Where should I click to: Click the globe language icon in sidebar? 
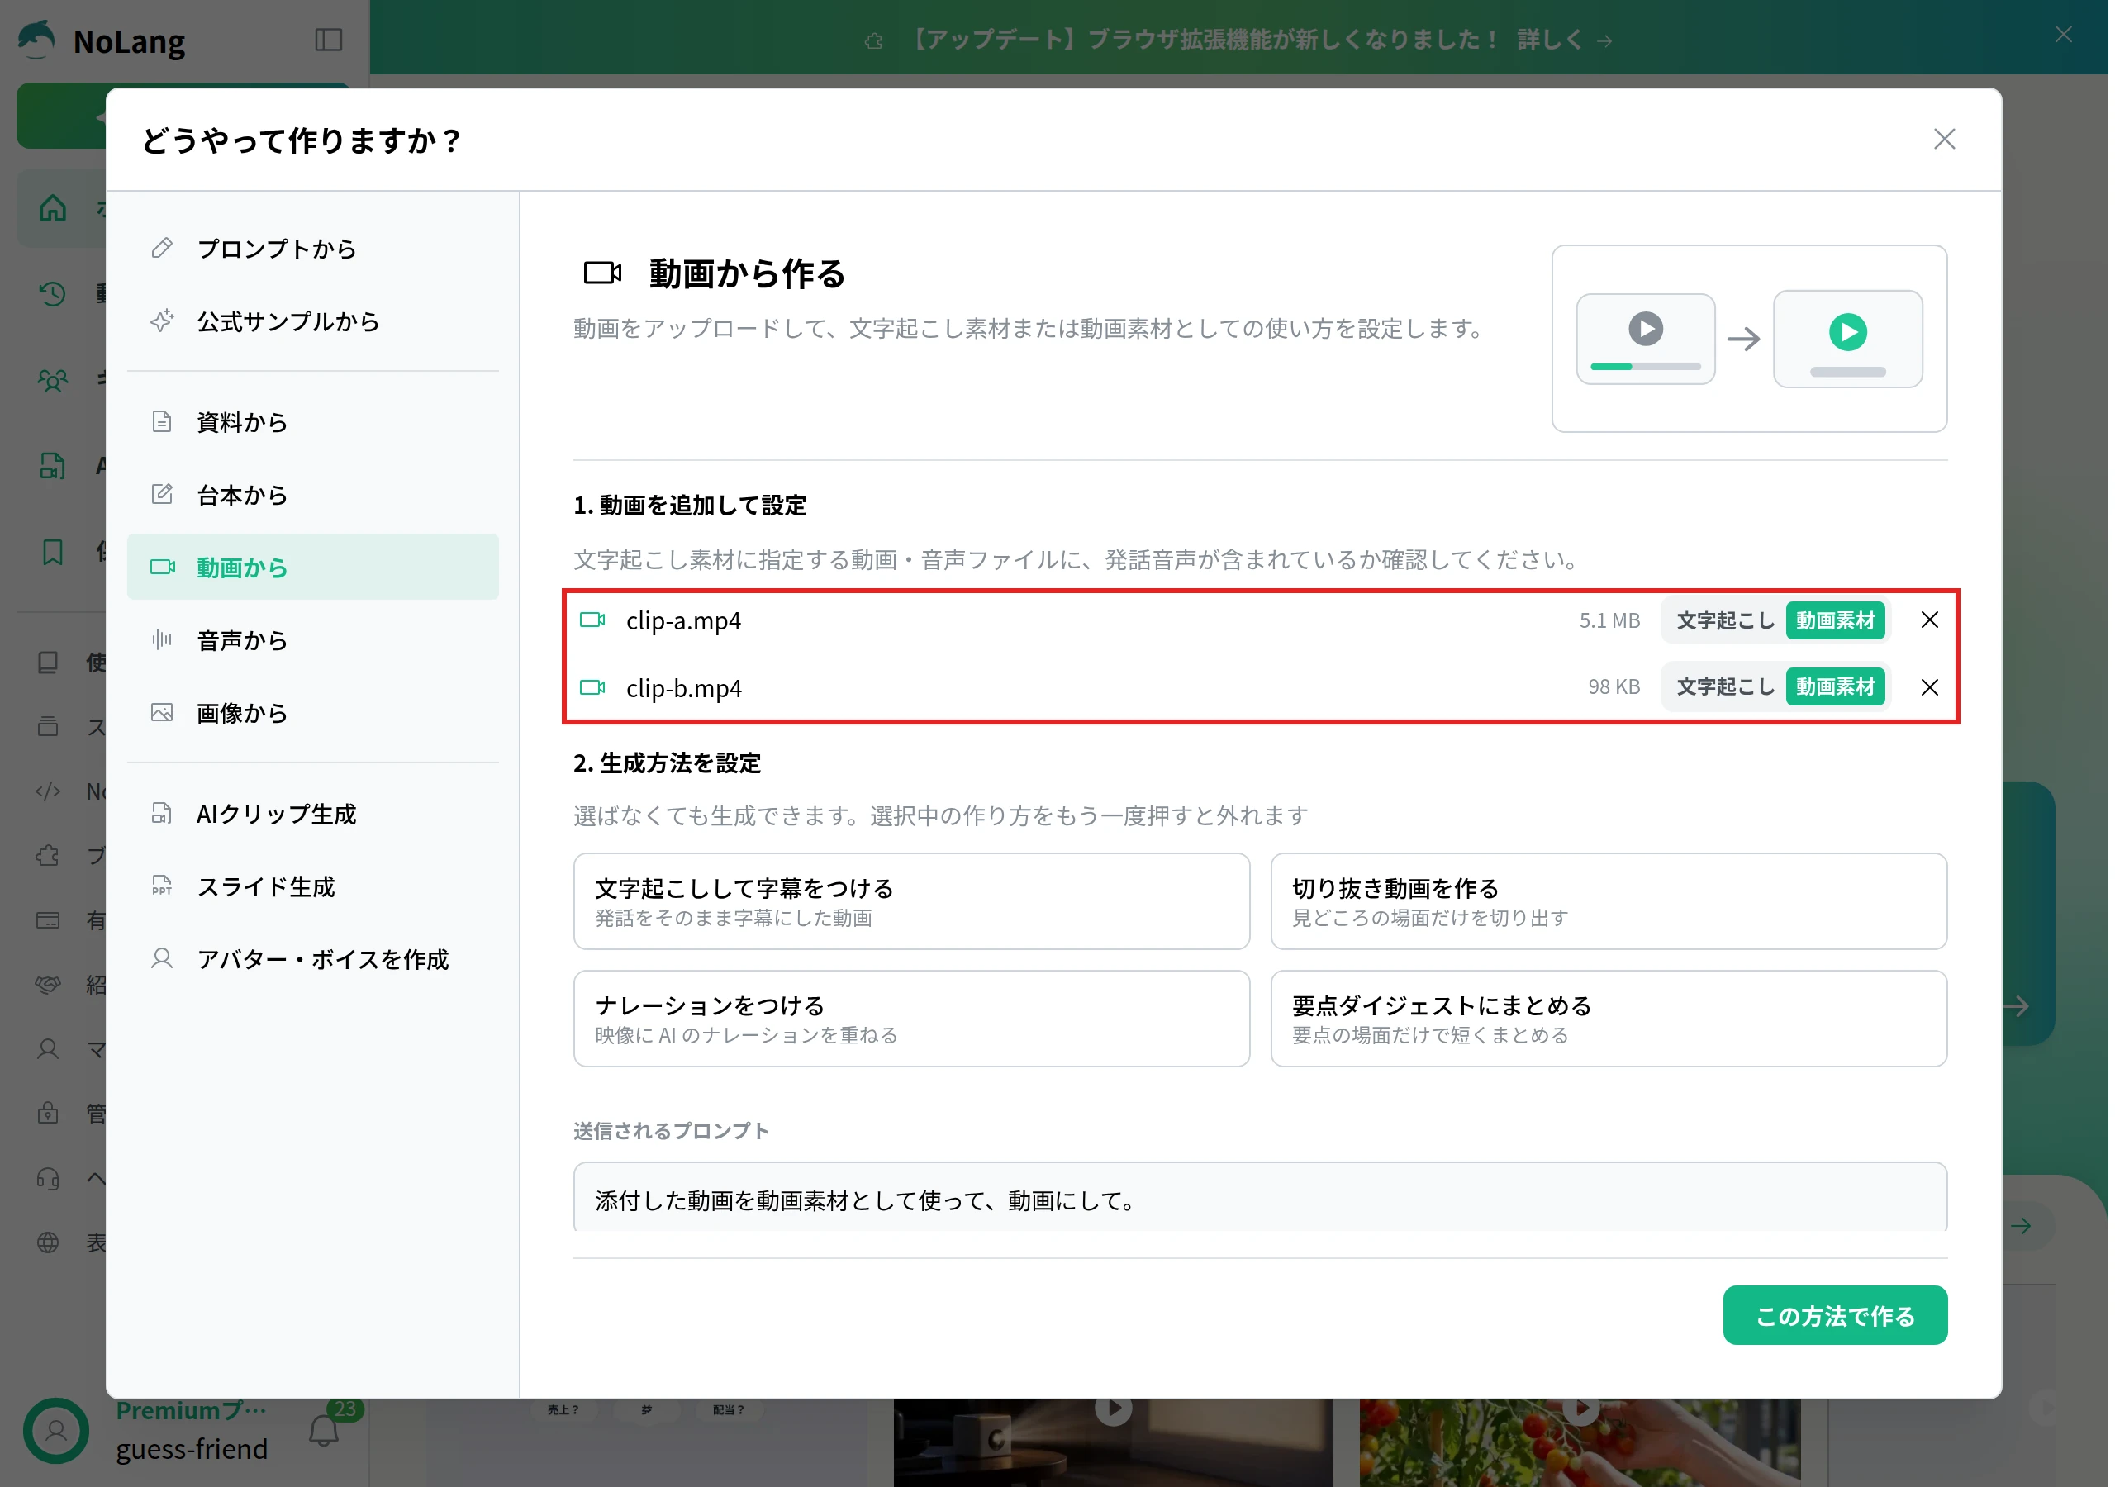tap(48, 1244)
